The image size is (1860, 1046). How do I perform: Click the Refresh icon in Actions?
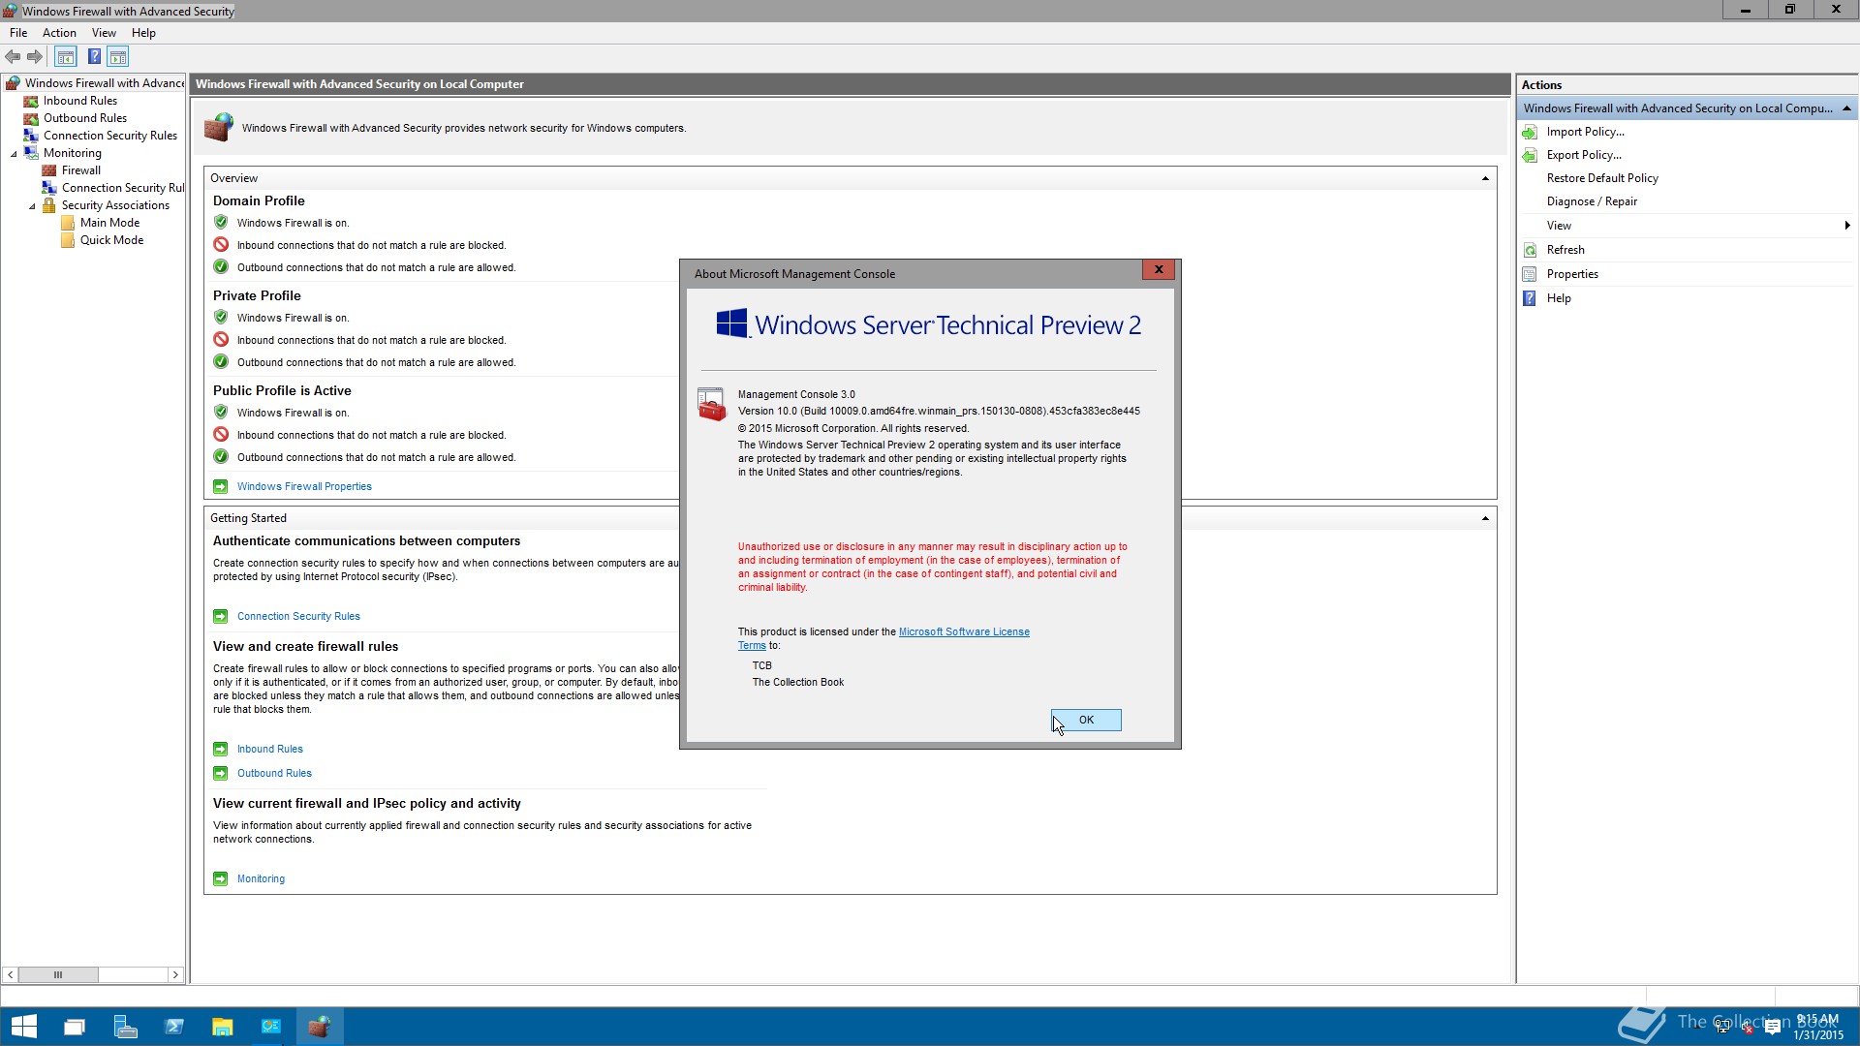[x=1530, y=250]
